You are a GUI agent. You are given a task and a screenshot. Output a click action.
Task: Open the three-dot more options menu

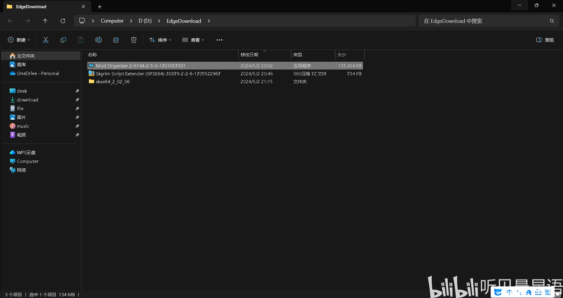tap(219, 40)
